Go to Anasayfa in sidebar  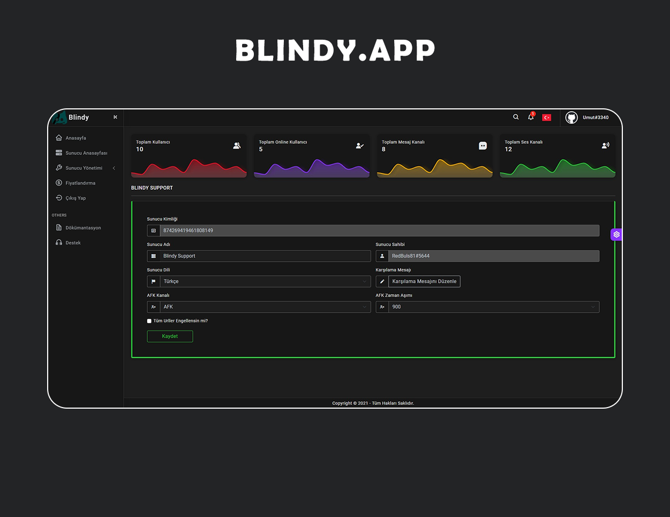pos(76,138)
